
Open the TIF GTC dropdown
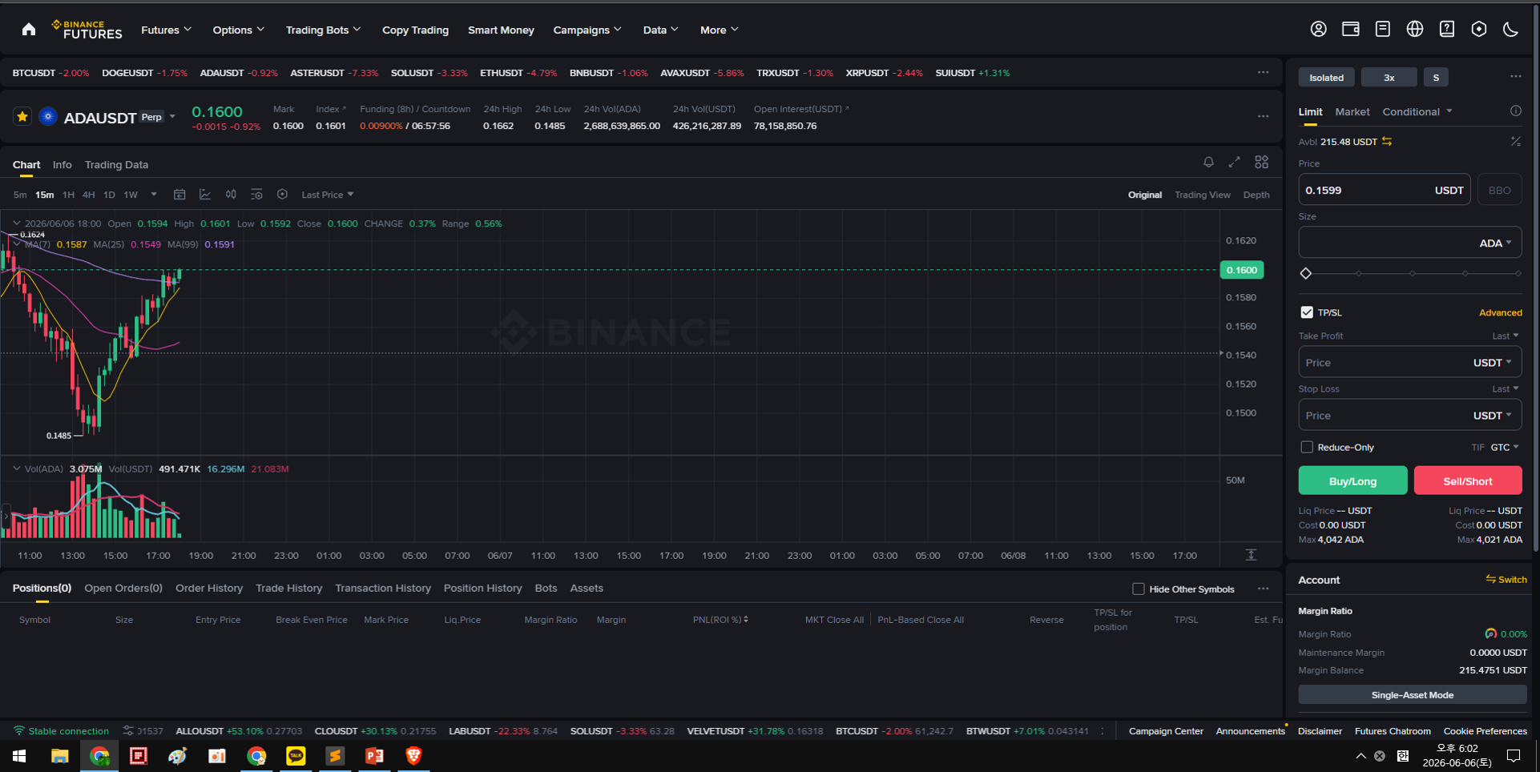click(x=1504, y=447)
